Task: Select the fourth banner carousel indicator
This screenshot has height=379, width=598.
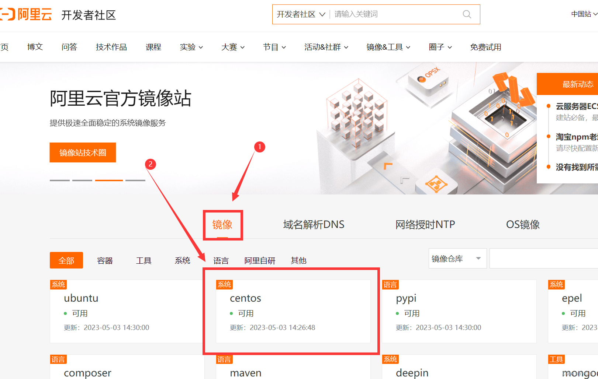Action: 135,180
